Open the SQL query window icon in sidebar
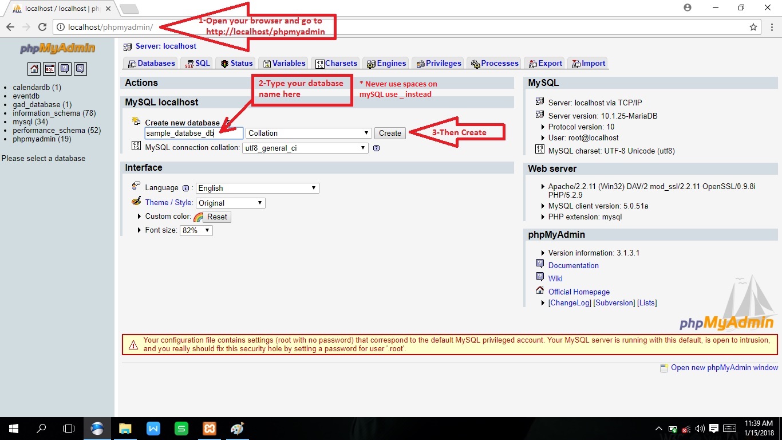782x440 pixels. pos(50,69)
